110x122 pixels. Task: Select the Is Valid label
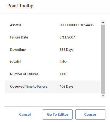click(x=15, y=62)
